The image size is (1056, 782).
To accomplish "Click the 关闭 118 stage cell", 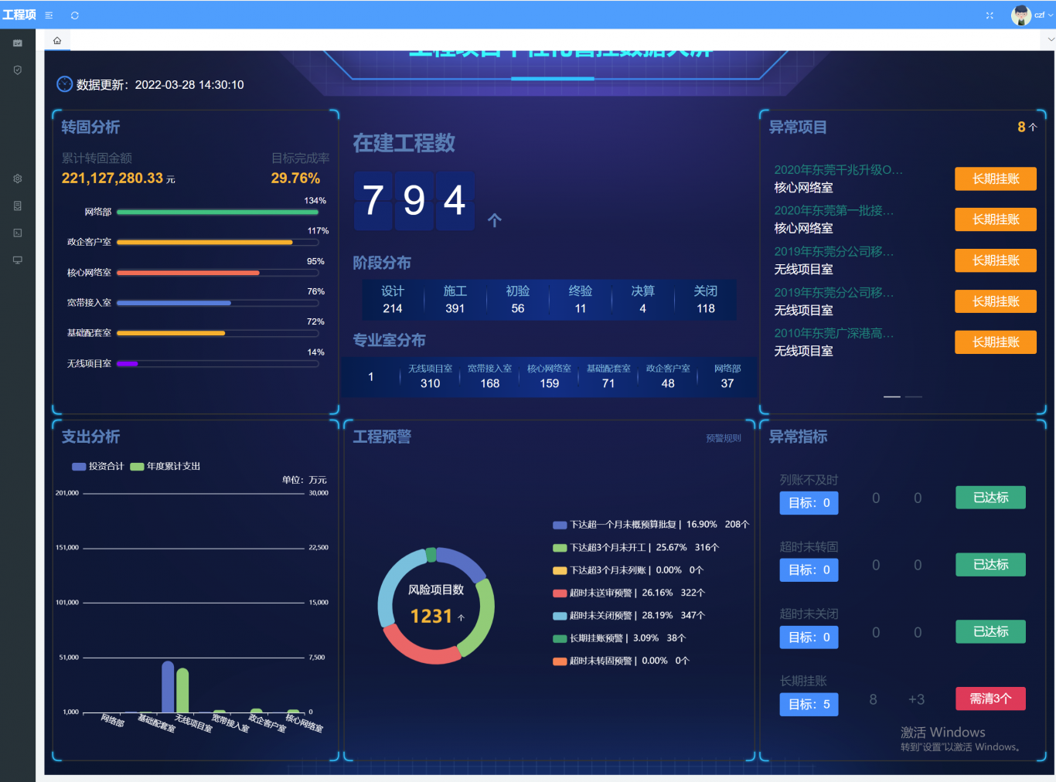I will point(706,300).
